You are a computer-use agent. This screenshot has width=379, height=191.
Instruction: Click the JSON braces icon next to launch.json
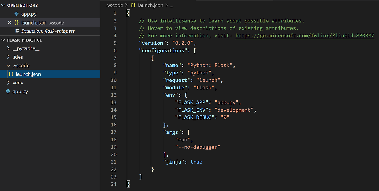[x=17, y=22]
